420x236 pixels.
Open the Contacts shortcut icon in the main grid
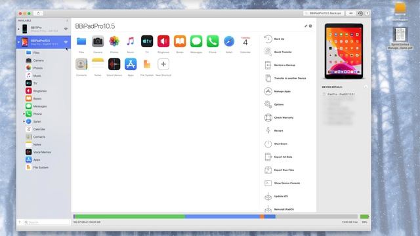(81, 64)
